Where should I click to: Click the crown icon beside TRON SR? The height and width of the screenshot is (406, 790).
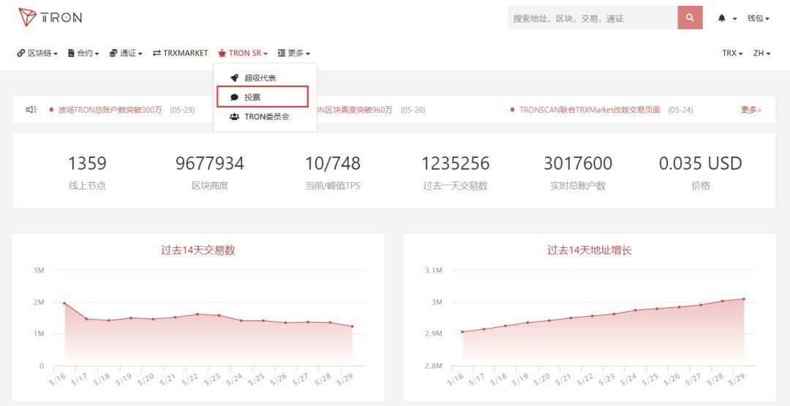coord(222,53)
